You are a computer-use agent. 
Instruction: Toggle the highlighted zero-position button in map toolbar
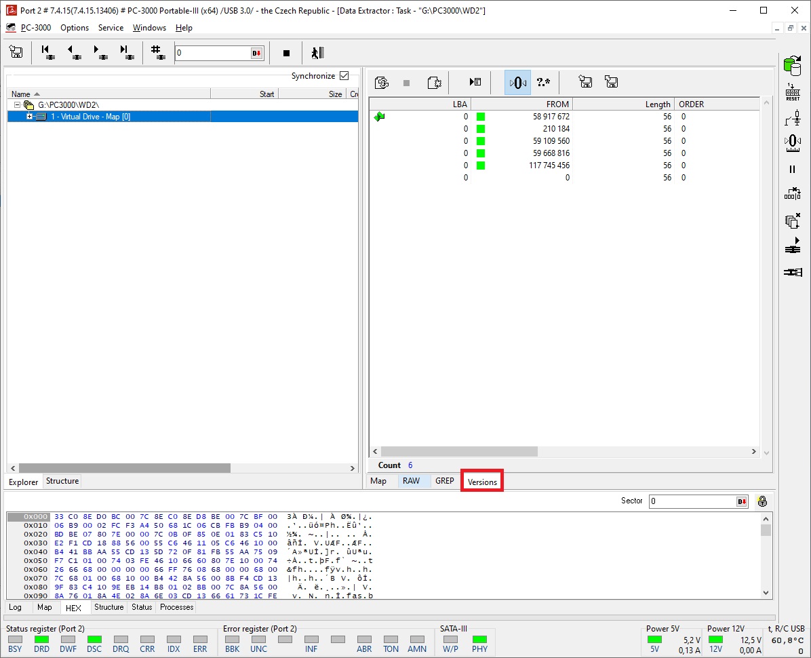[517, 82]
